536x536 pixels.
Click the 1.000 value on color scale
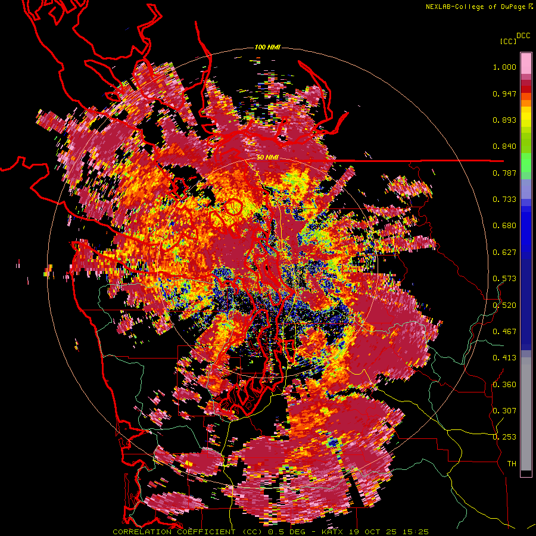click(504, 67)
